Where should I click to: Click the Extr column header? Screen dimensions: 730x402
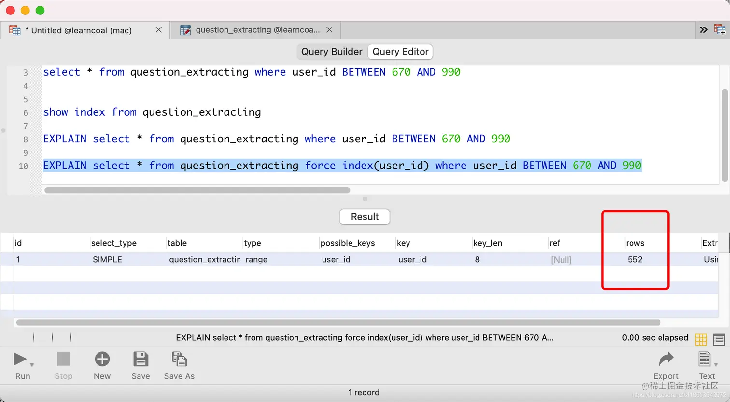pos(710,243)
